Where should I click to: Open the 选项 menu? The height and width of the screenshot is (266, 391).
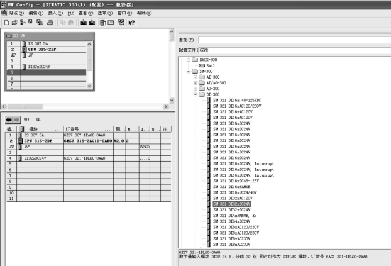[x=105, y=13]
